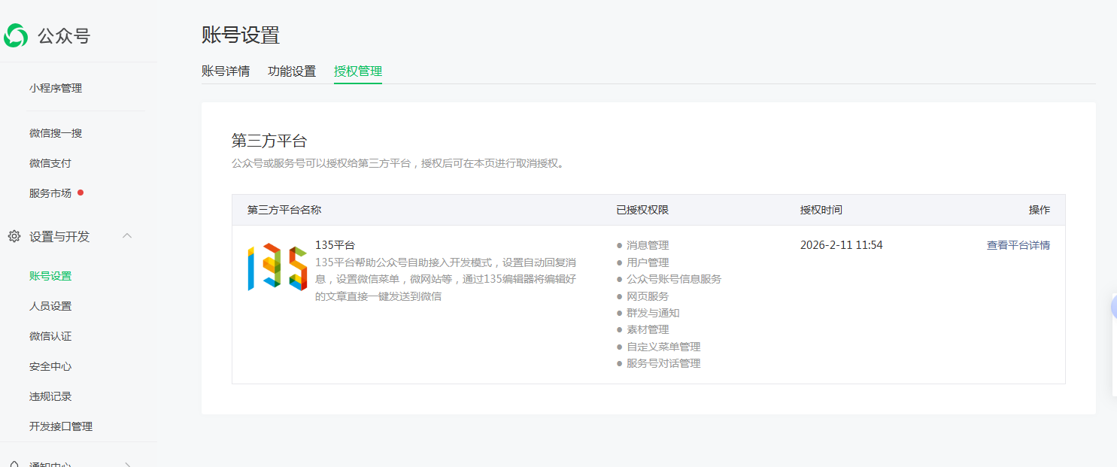
Task: Click the red dot next to 服务市场
Action: click(80, 193)
